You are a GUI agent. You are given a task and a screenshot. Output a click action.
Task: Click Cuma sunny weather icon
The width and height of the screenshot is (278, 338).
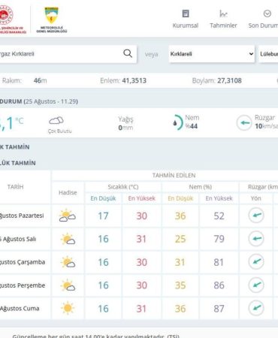click(68, 308)
